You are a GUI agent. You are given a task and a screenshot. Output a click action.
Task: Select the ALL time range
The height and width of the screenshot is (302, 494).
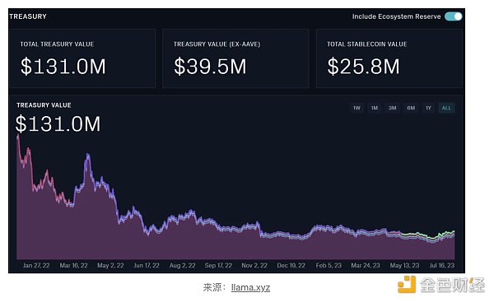pos(446,108)
